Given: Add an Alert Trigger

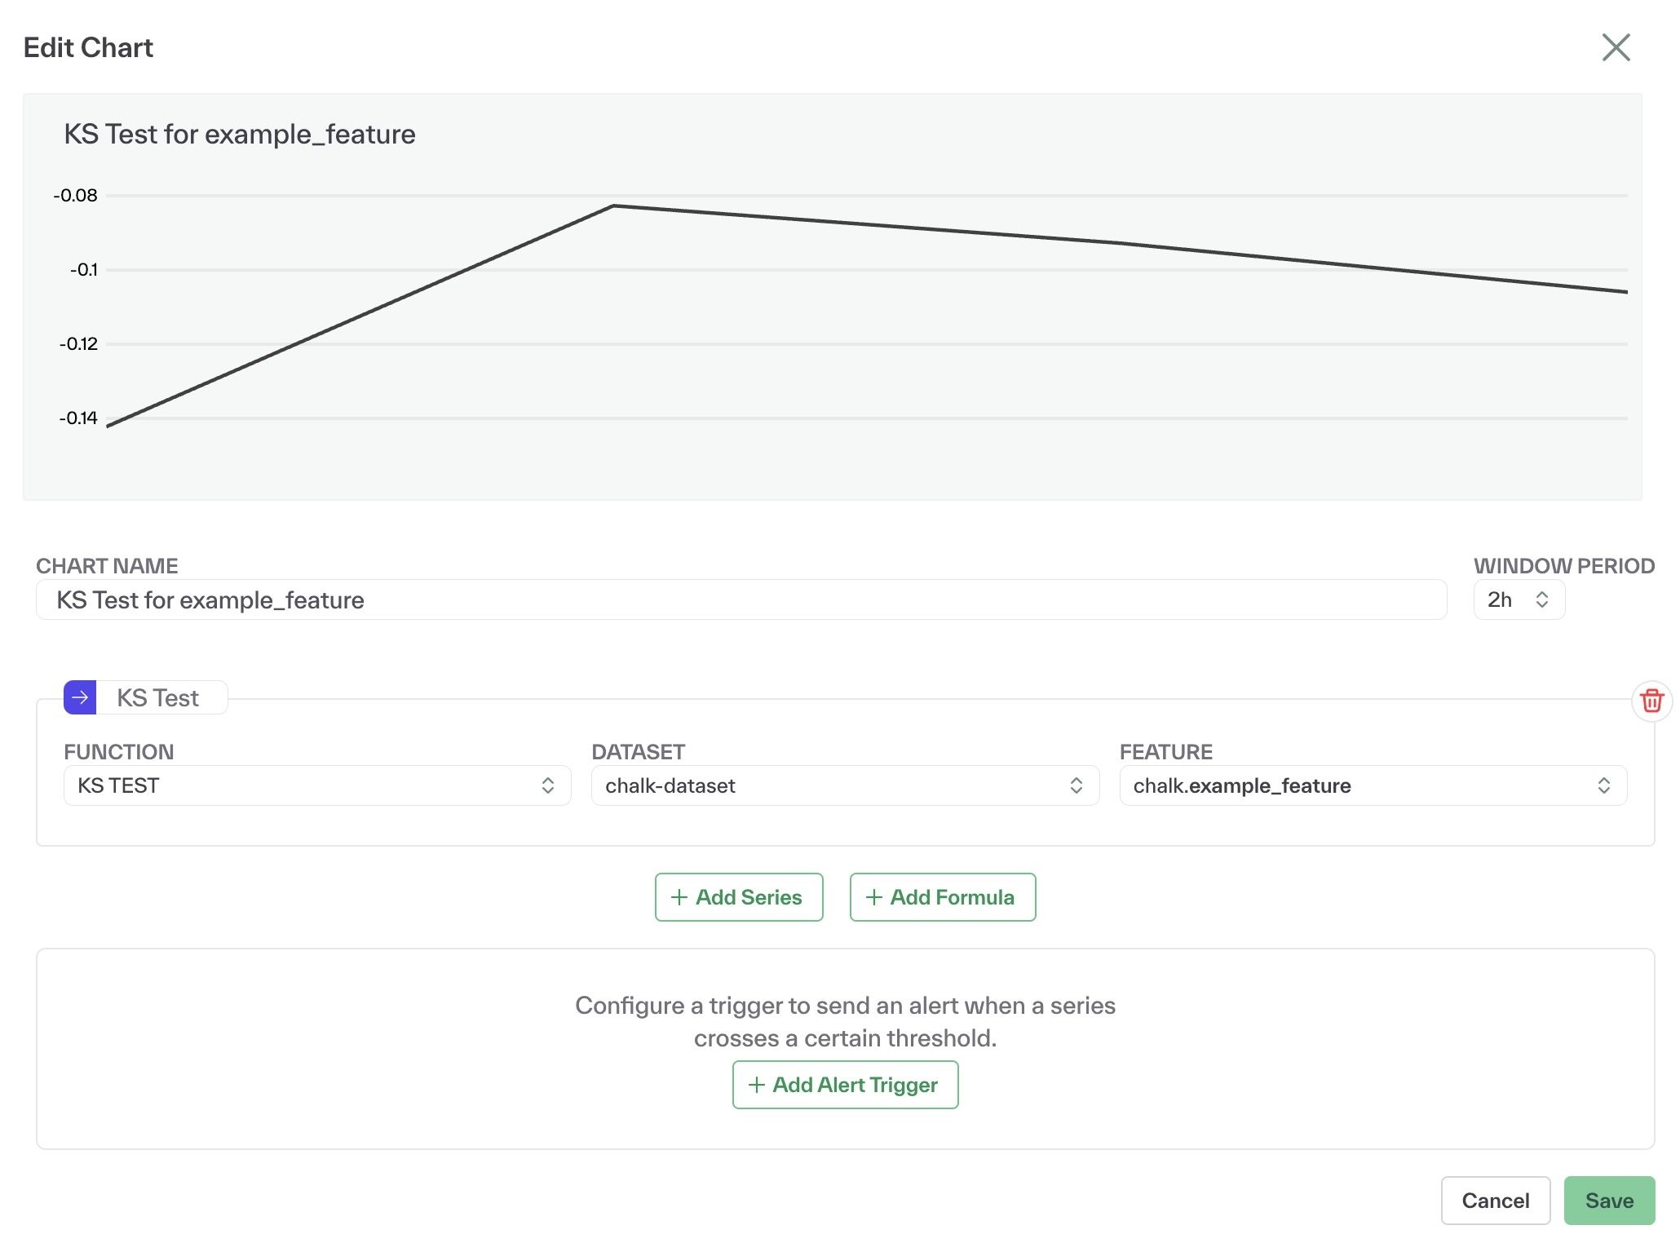Looking at the screenshot, I should pos(845,1085).
